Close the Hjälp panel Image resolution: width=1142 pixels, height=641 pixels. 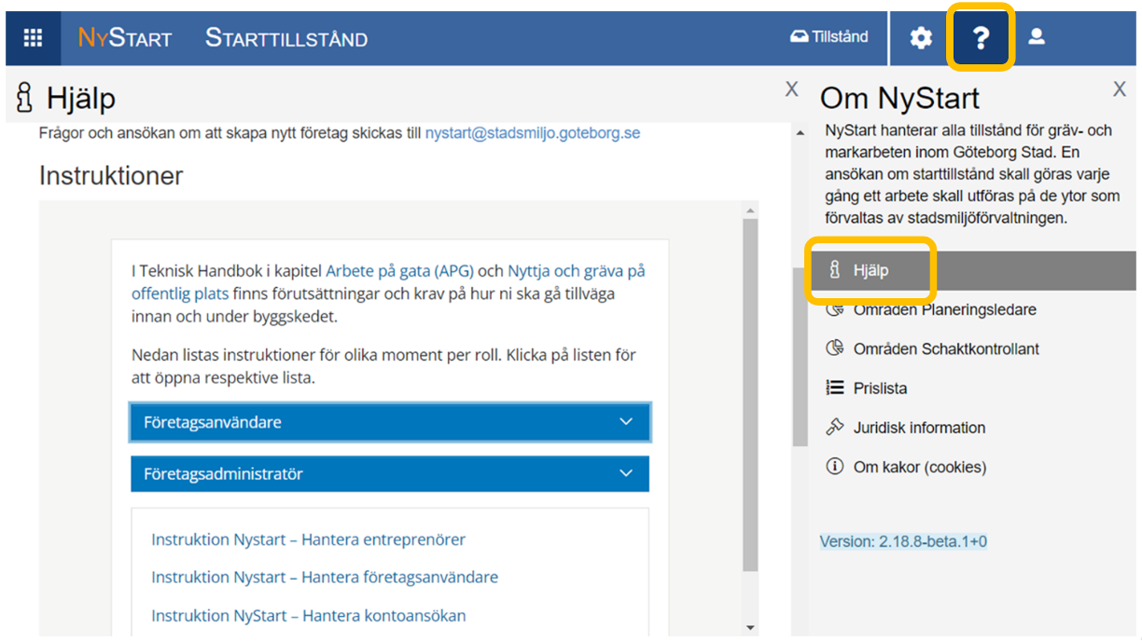pyautogui.click(x=791, y=89)
